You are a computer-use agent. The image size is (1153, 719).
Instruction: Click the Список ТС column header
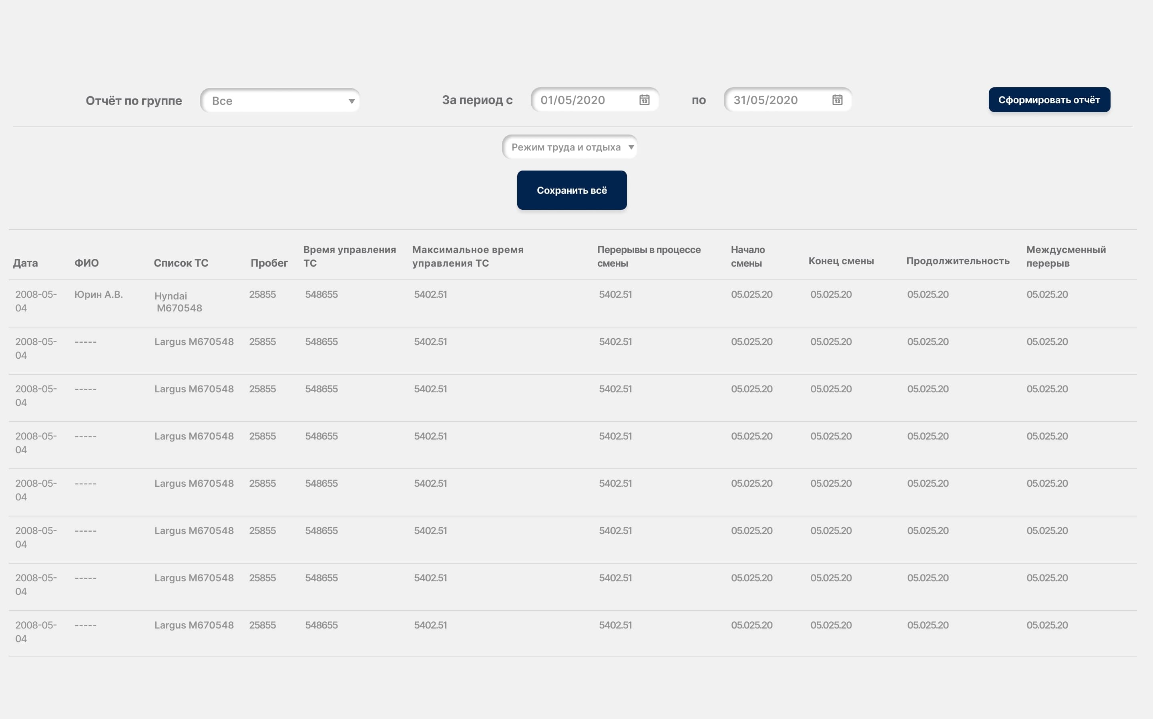coord(181,263)
